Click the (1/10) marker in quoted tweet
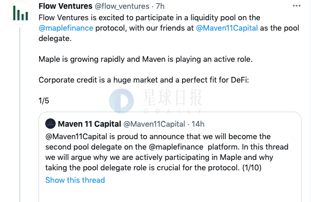 [x=252, y=168]
